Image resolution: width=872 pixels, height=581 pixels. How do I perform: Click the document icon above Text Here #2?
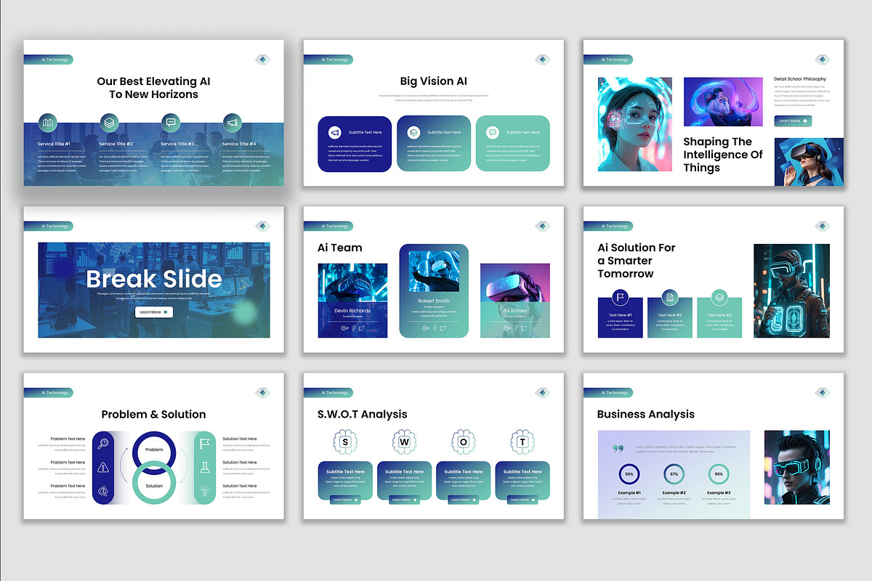[x=669, y=297]
